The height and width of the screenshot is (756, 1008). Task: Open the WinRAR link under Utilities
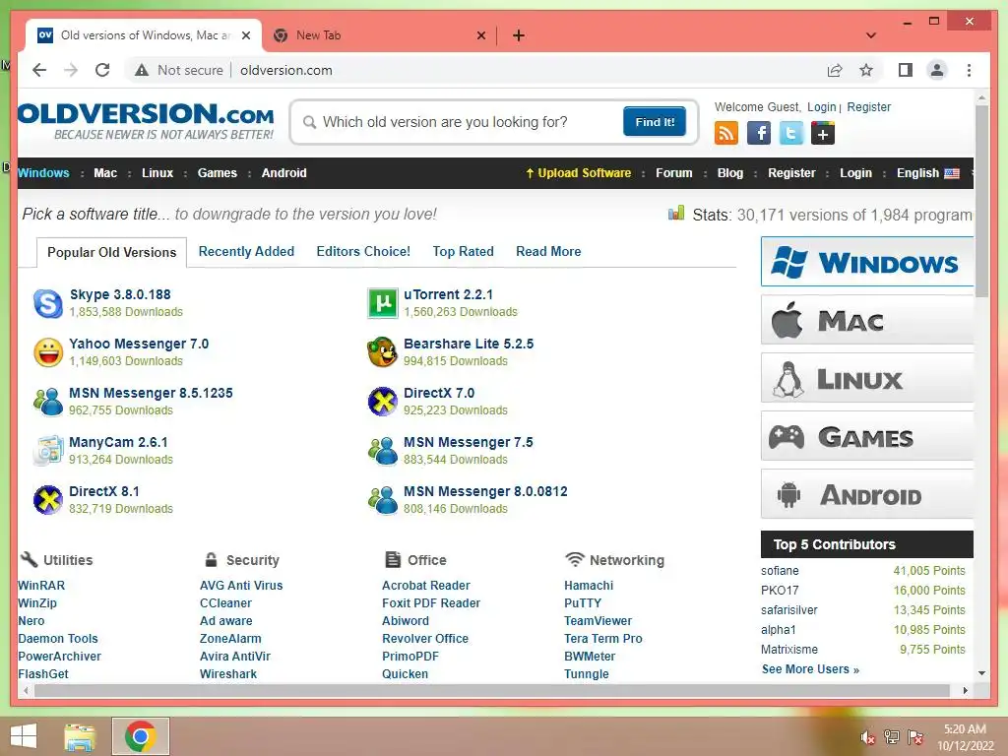tap(41, 586)
